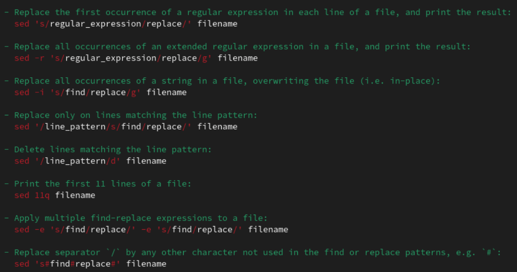The image size is (517, 272).
Task: Click 'filename' in the delete lines command
Action: click(x=146, y=161)
